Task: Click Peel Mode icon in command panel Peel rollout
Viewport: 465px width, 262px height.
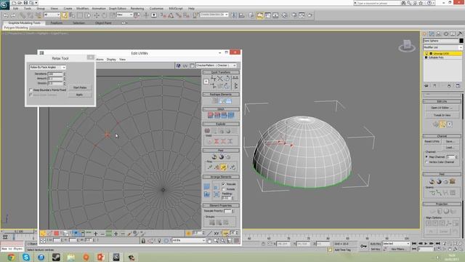Action: click(439, 181)
